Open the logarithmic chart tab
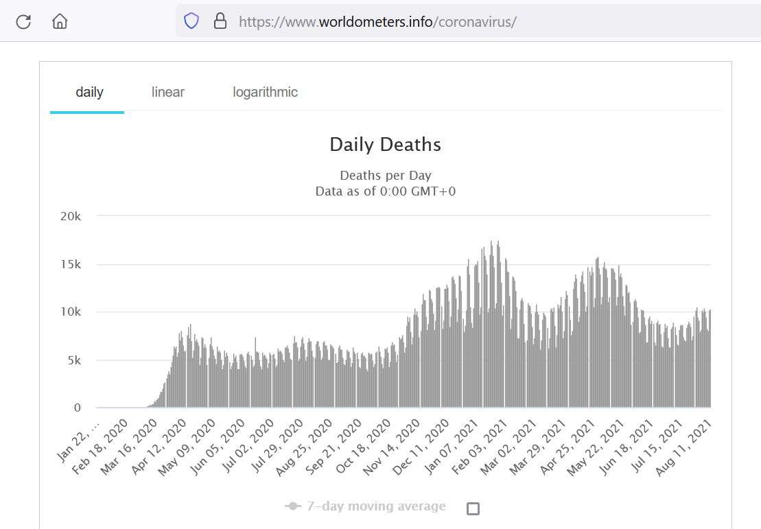 [265, 92]
